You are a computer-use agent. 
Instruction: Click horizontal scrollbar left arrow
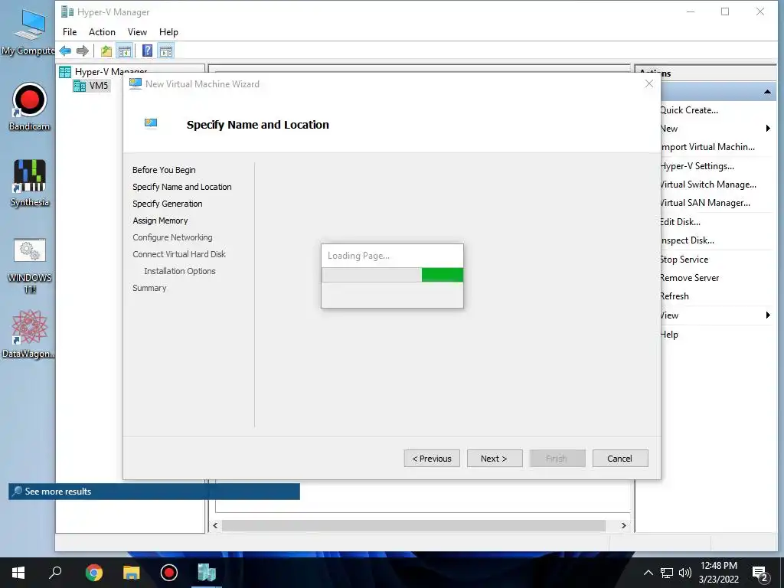(215, 525)
